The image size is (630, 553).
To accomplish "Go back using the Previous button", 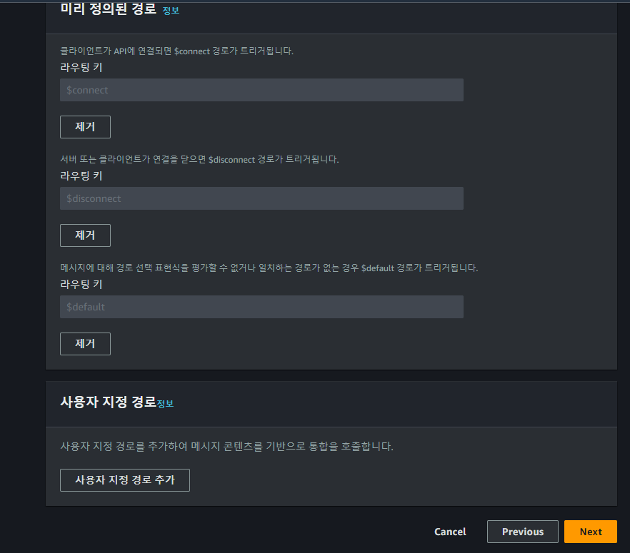I will pos(522,531).
